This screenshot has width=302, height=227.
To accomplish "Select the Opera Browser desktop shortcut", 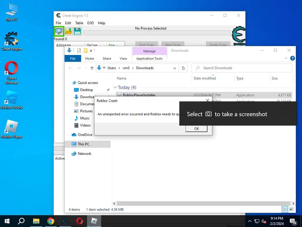I will click(x=12, y=73).
